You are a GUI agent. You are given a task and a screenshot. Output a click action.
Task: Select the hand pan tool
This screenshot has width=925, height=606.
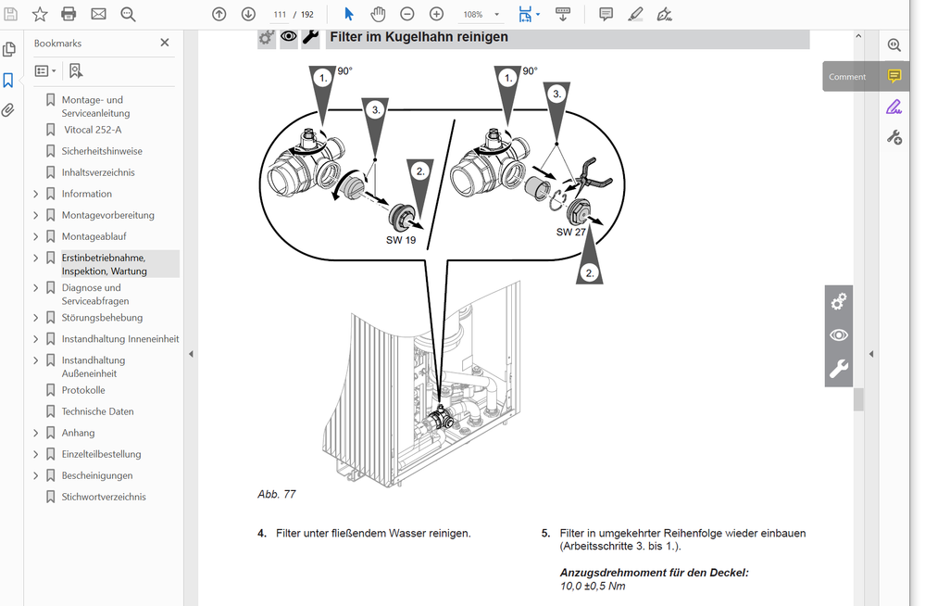click(x=378, y=14)
